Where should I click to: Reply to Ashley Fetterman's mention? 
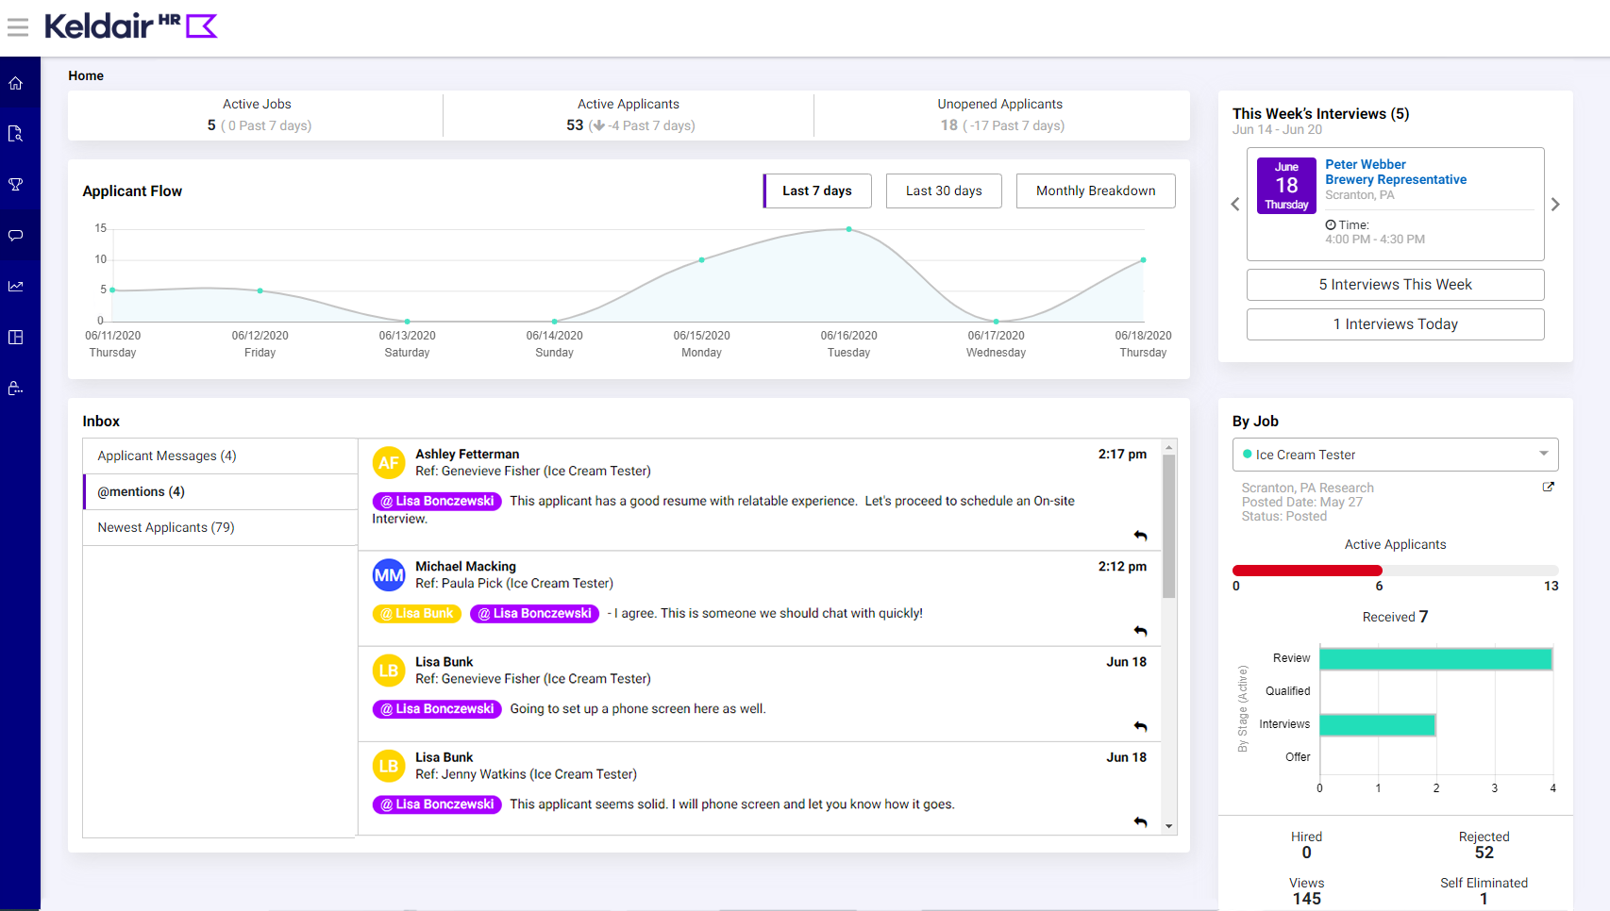[1140, 536]
